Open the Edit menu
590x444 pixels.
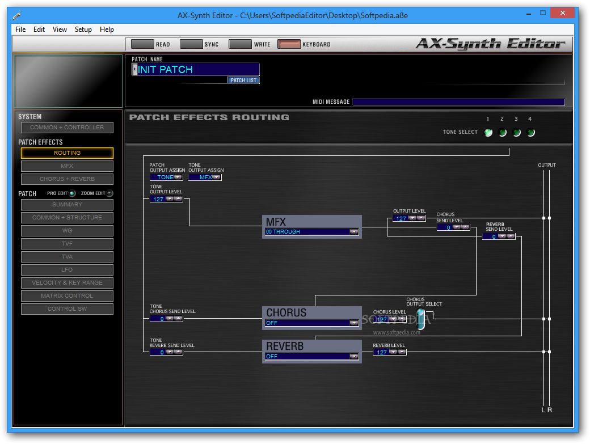pyautogui.click(x=39, y=29)
